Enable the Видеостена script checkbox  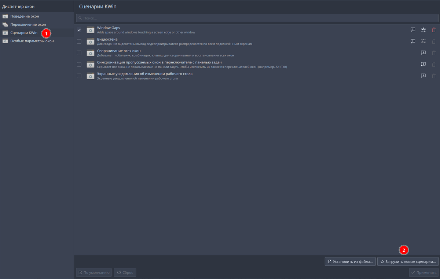click(79, 41)
